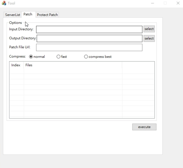Focus the Output Directory text field

pyautogui.click(x=89, y=38)
